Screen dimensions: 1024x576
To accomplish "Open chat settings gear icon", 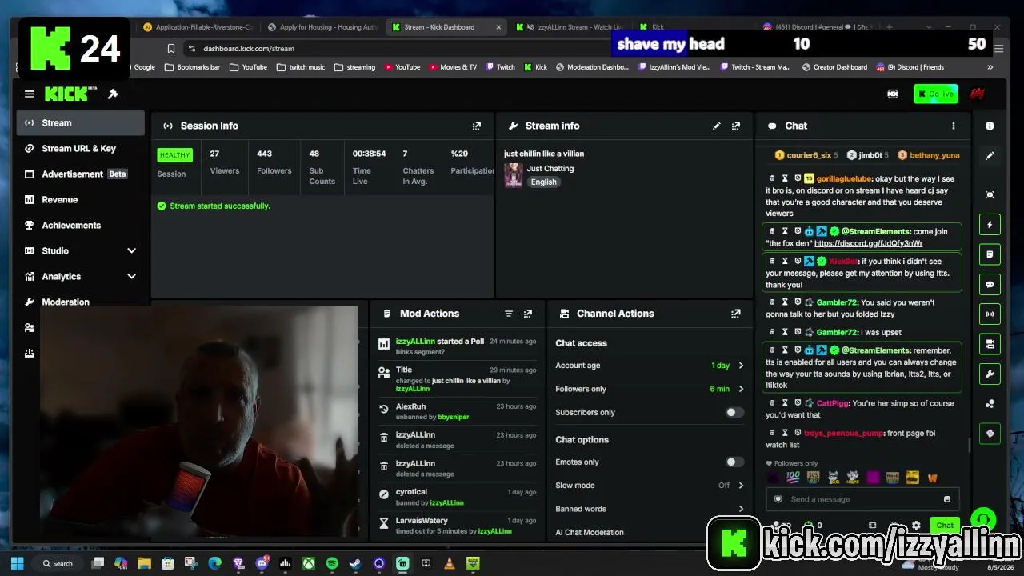I will click(x=916, y=526).
